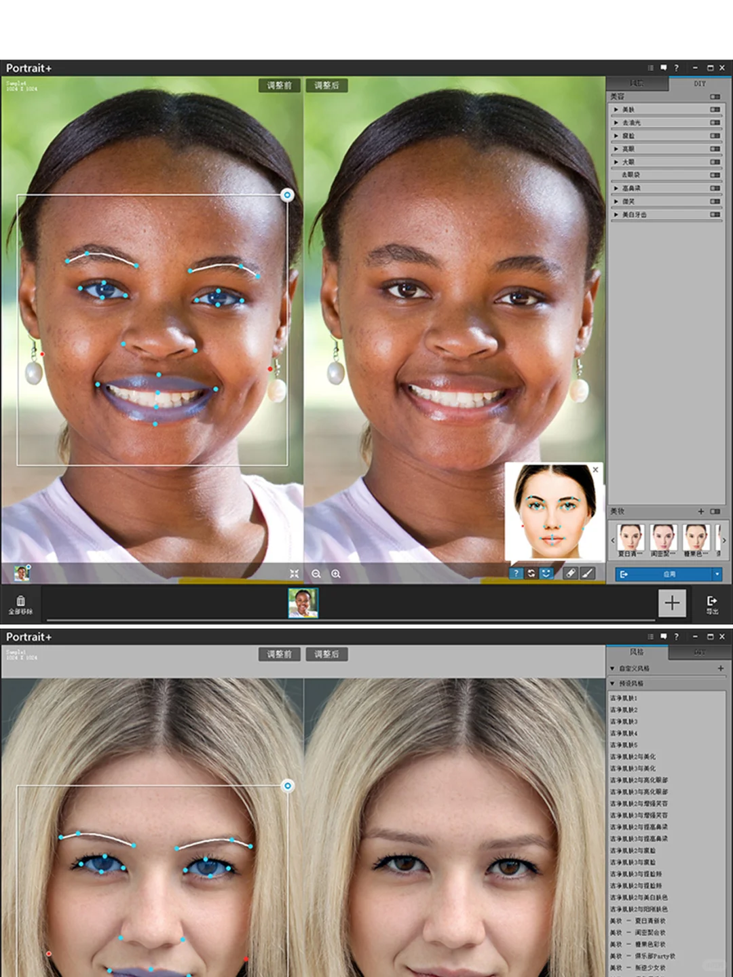Switch to the DIY tab in top window
The height and width of the screenshot is (977, 733).
pyautogui.click(x=699, y=83)
